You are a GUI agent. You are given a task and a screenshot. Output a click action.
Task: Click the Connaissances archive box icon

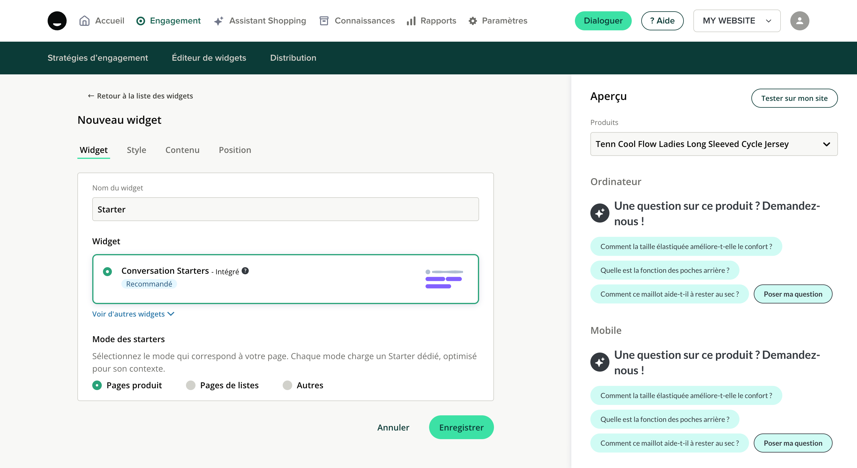tap(324, 21)
